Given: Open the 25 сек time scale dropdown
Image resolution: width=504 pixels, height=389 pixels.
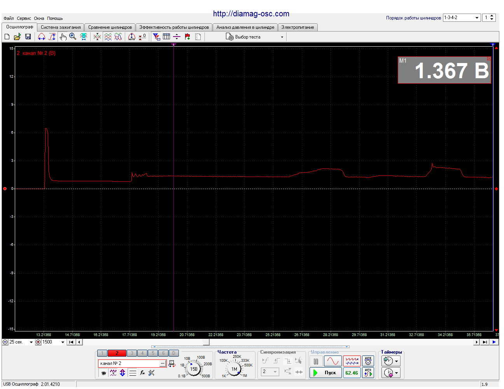Looking at the screenshot, I should point(21,342).
